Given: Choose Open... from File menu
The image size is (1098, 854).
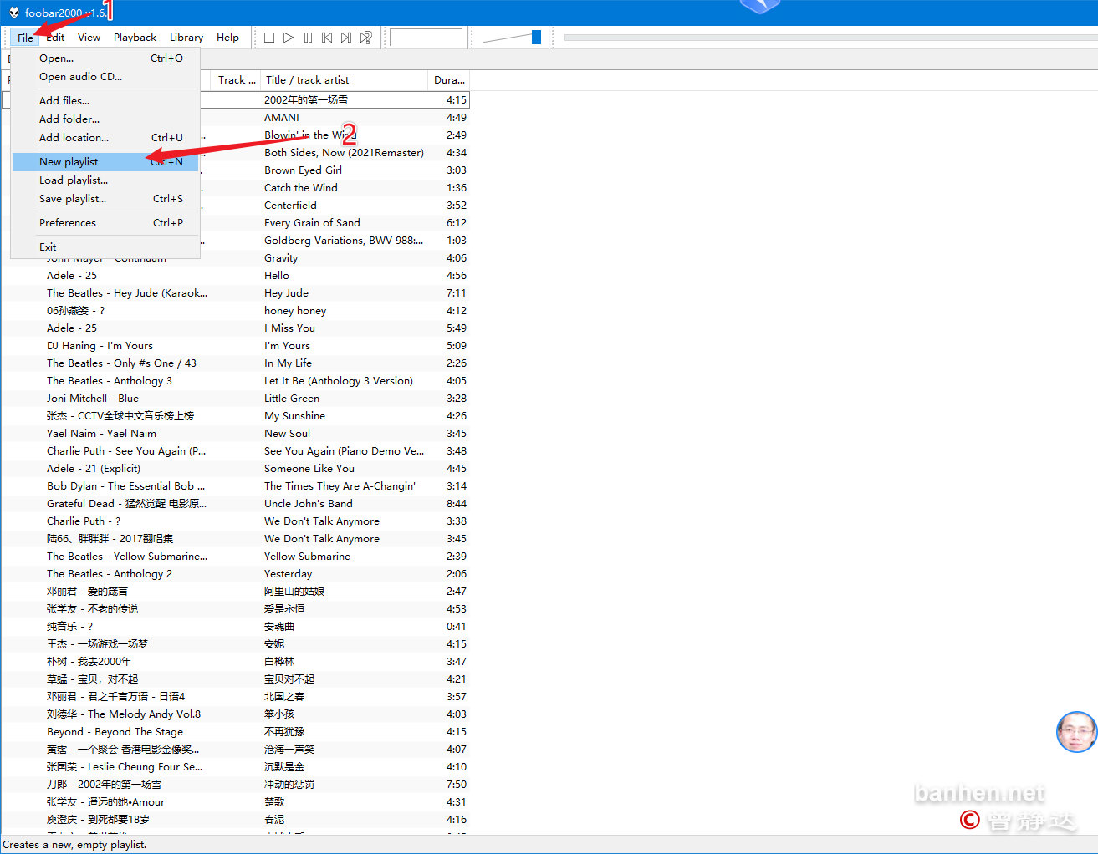Looking at the screenshot, I should point(105,58).
